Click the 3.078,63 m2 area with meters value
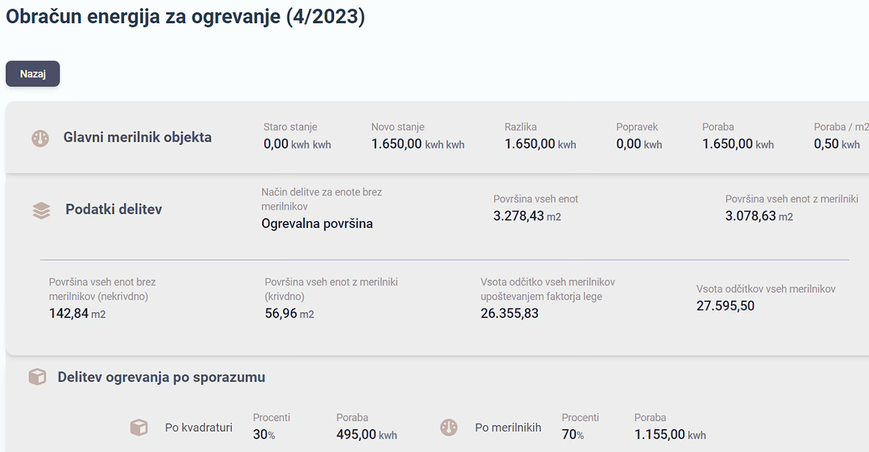869x452 pixels. (x=759, y=216)
